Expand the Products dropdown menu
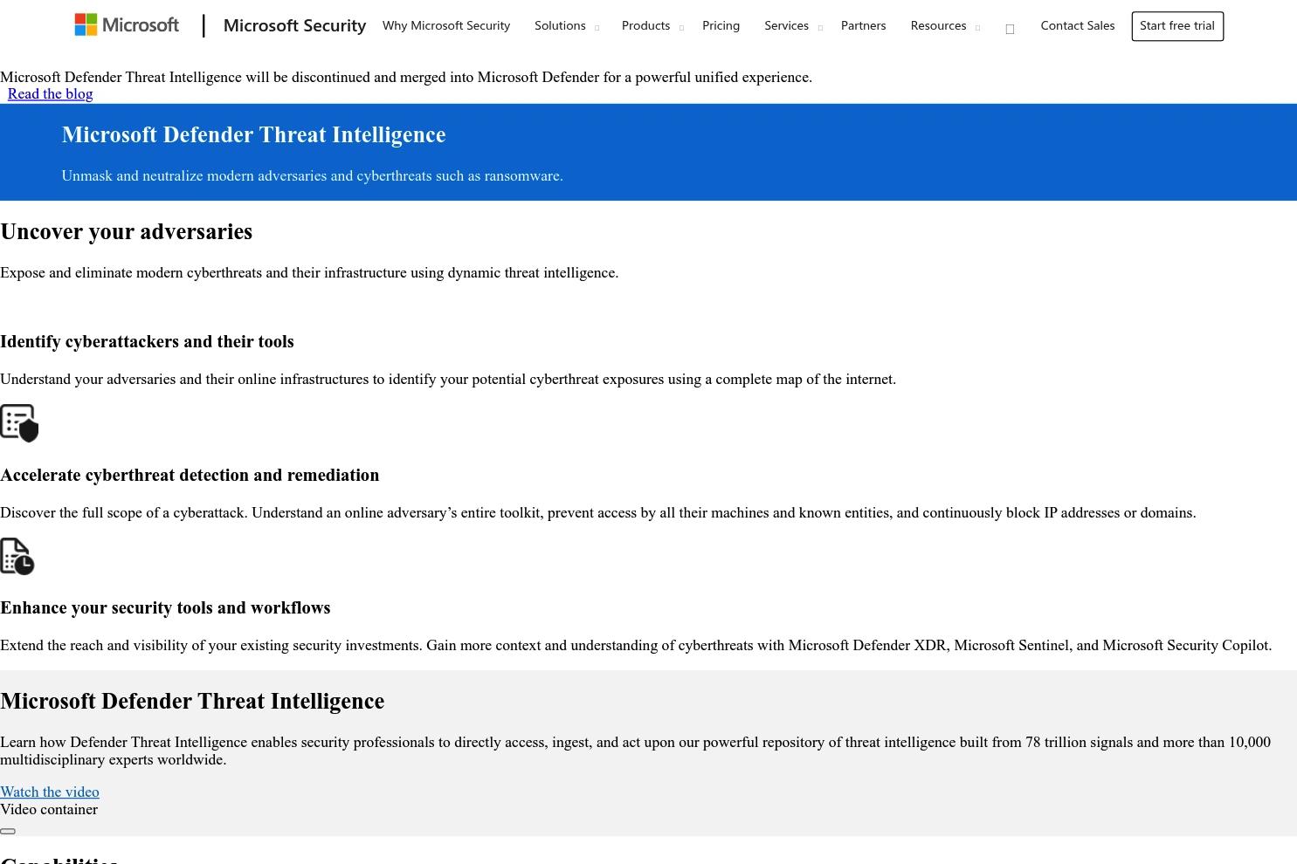The width and height of the screenshot is (1297, 864). tap(652, 26)
